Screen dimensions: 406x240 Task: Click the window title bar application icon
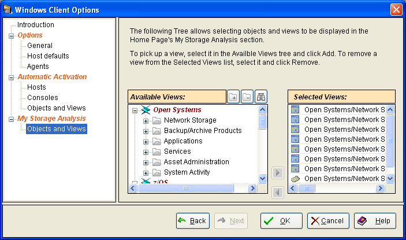tap(8, 10)
